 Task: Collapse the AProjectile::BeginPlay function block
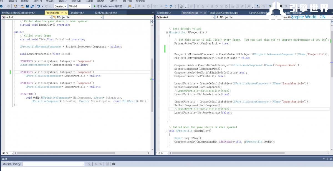click(167, 131)
